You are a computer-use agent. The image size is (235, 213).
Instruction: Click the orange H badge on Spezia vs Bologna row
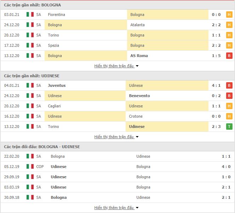pos(229,45)
